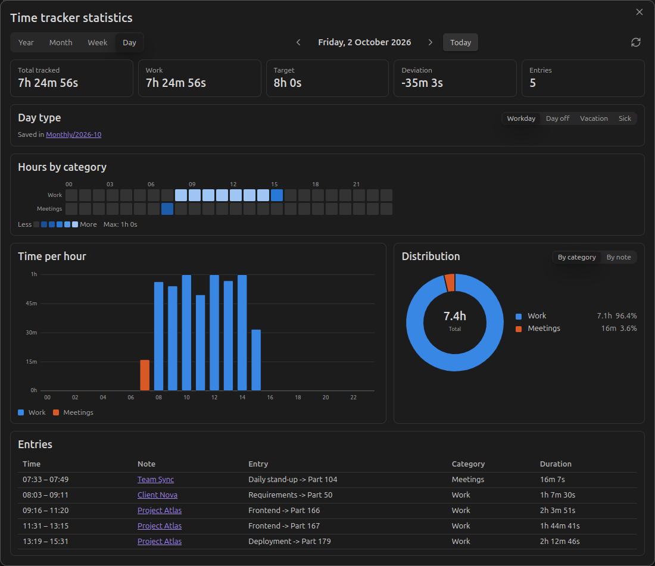This screenshot has height=566, width=655.
Task: Switch to Year view tab
Action: 26,43
